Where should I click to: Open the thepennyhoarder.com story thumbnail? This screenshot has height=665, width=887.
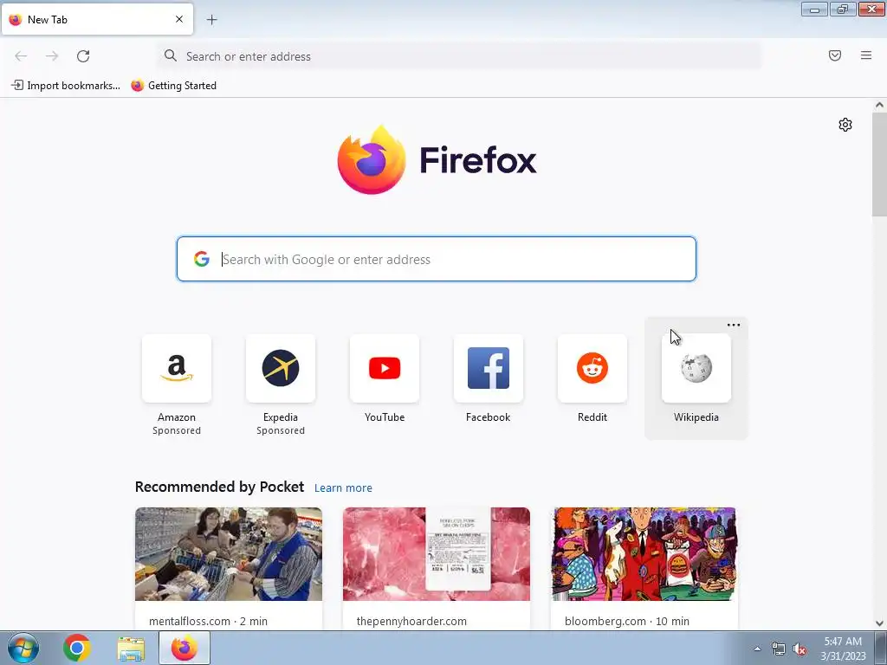click(437, 554)
